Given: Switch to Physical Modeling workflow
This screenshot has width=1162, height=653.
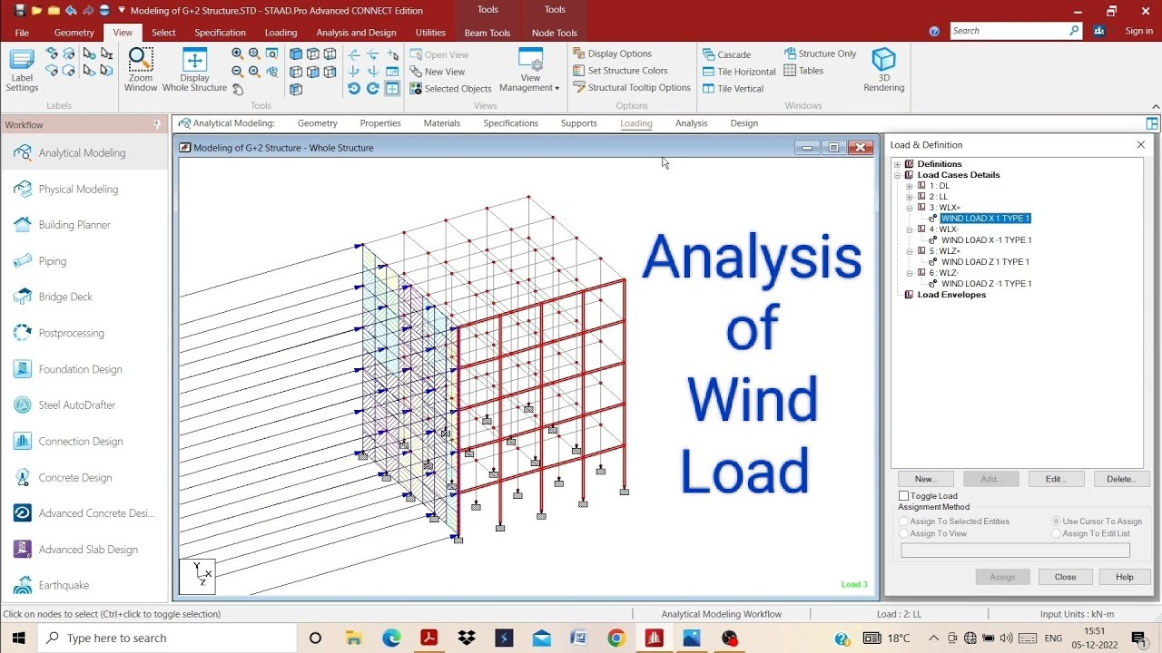Looking at the screenshot, I should tap(84, 189).
